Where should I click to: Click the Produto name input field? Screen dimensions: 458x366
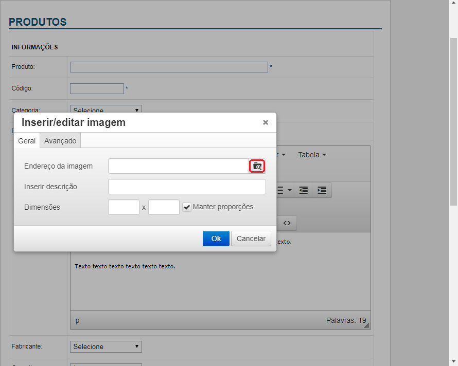click(x=169, y=67)
